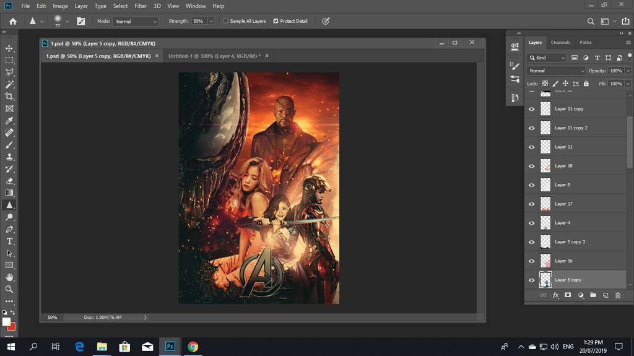Select the Hand tool
This screenshot has width=634, height=356.
(x=9, y=277)
